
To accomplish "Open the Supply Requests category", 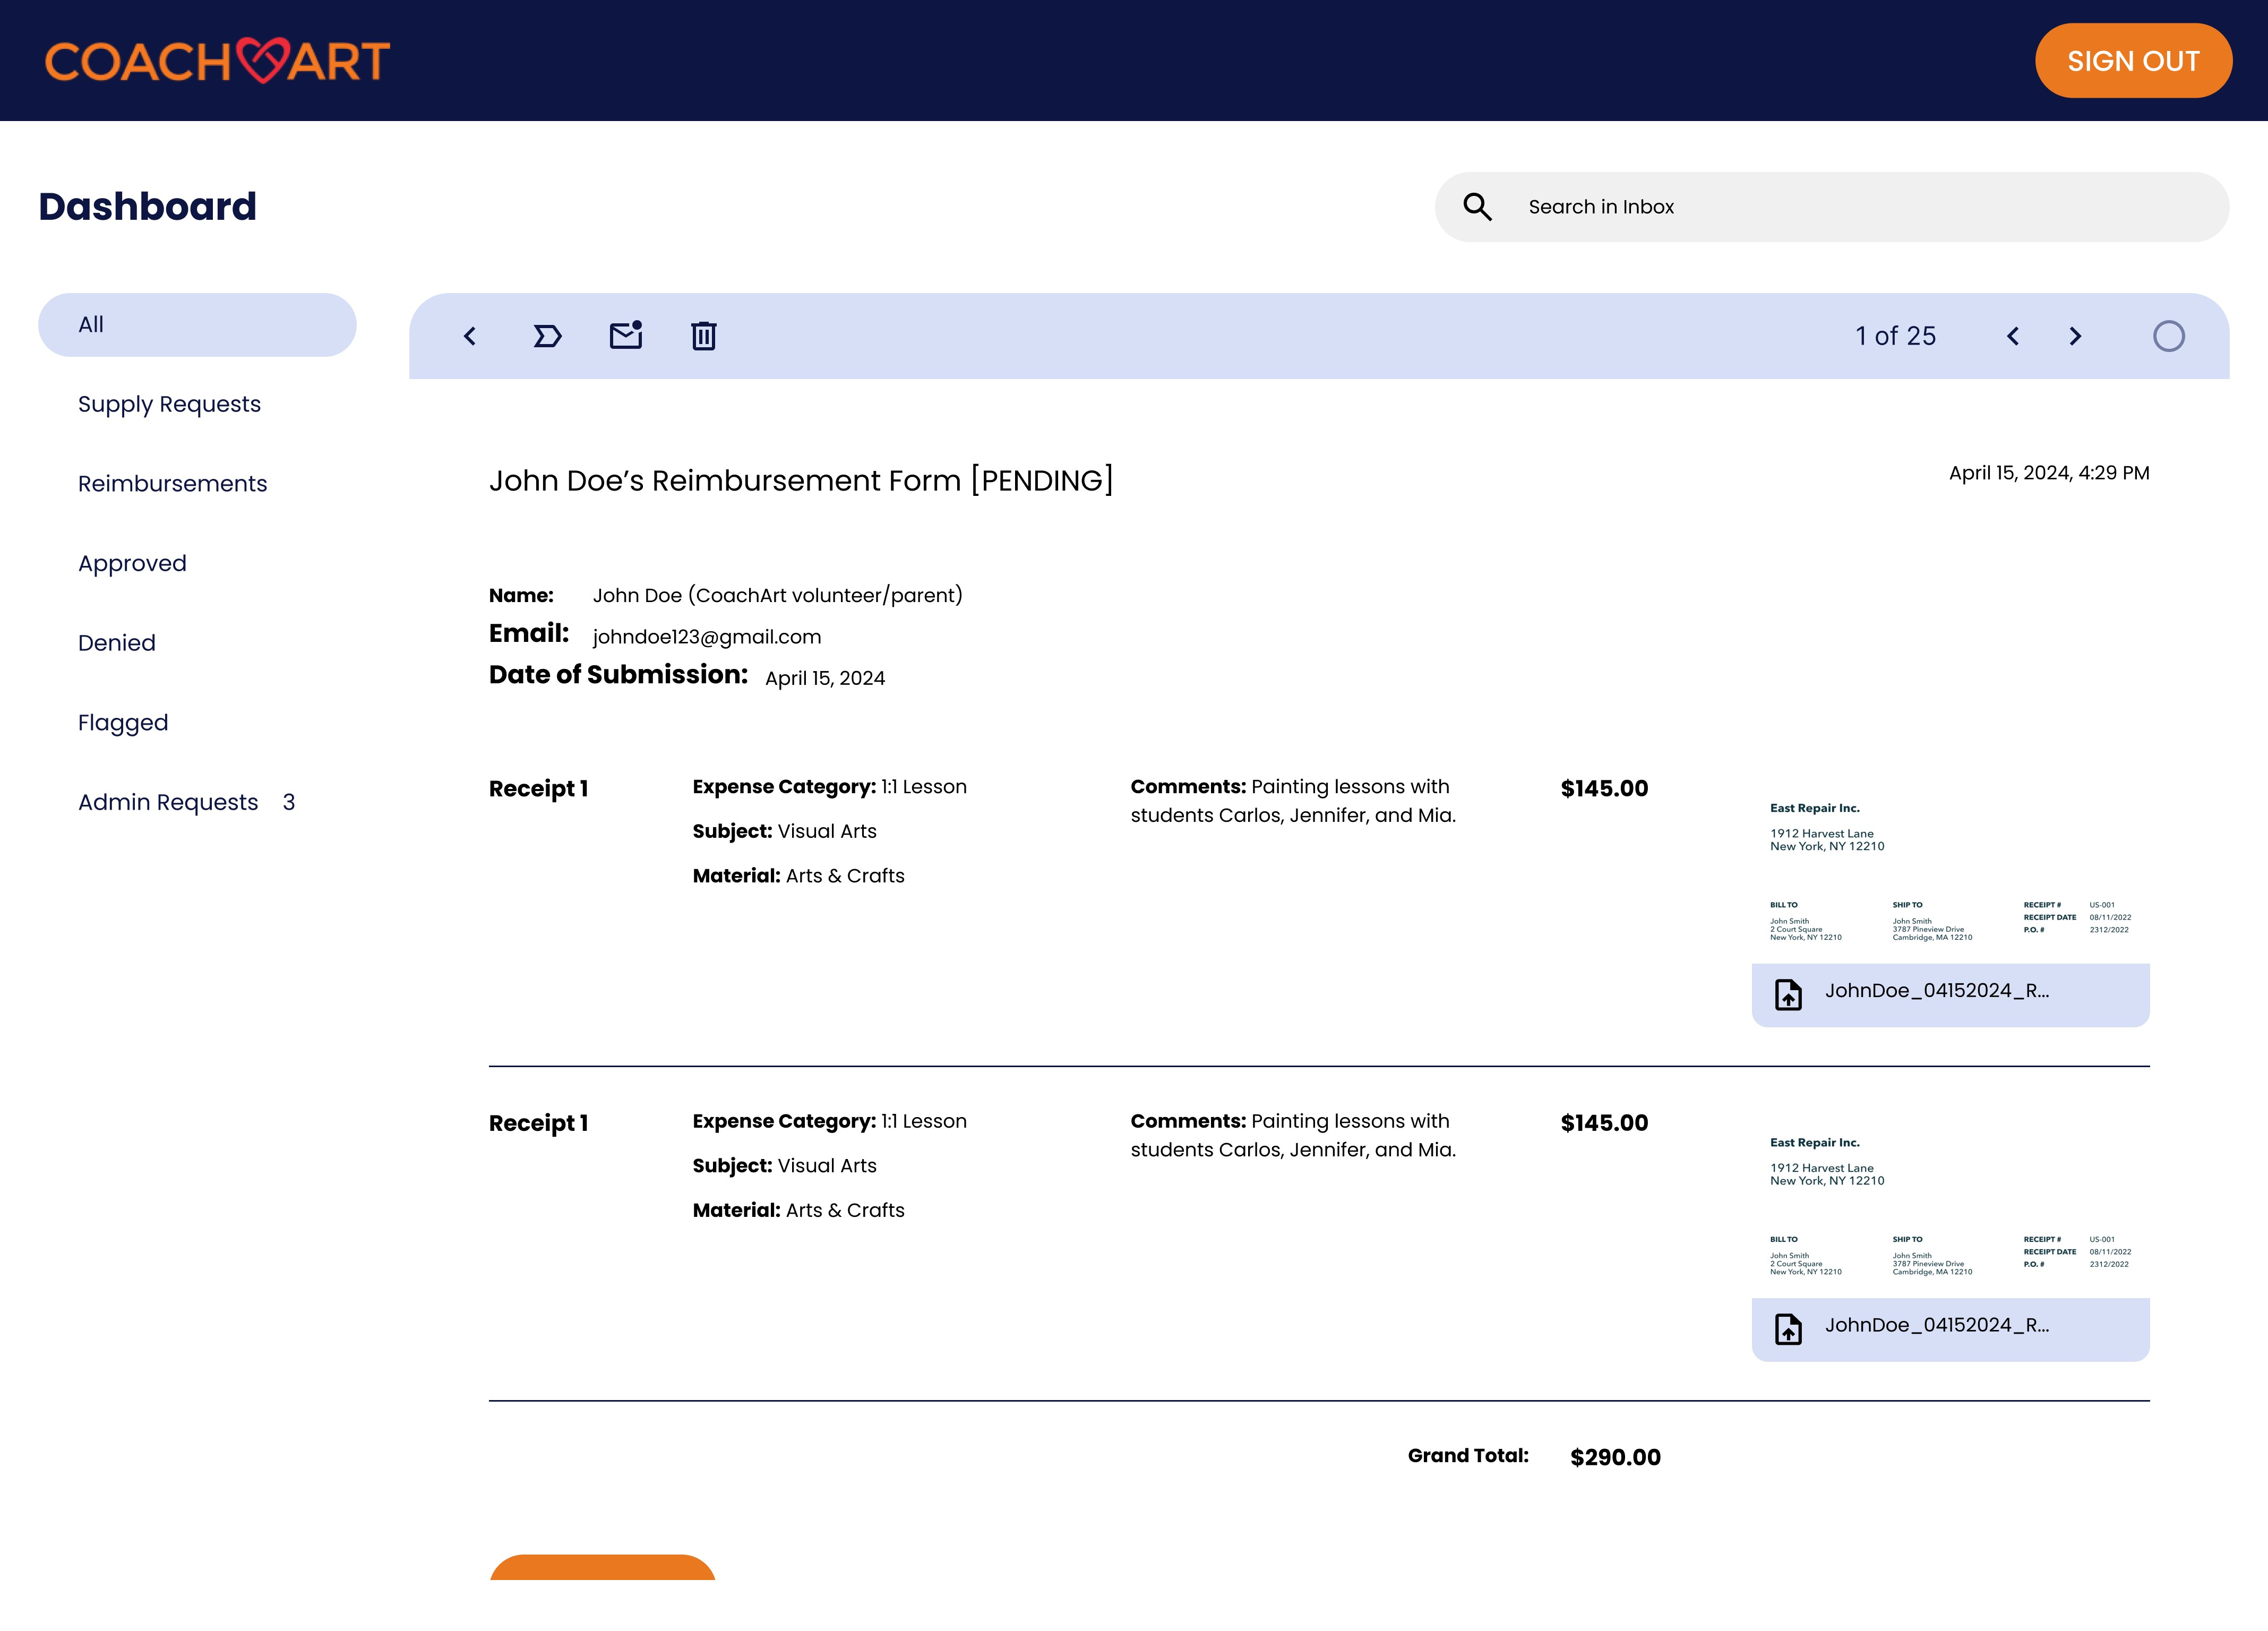I will (x=169, y=404).
